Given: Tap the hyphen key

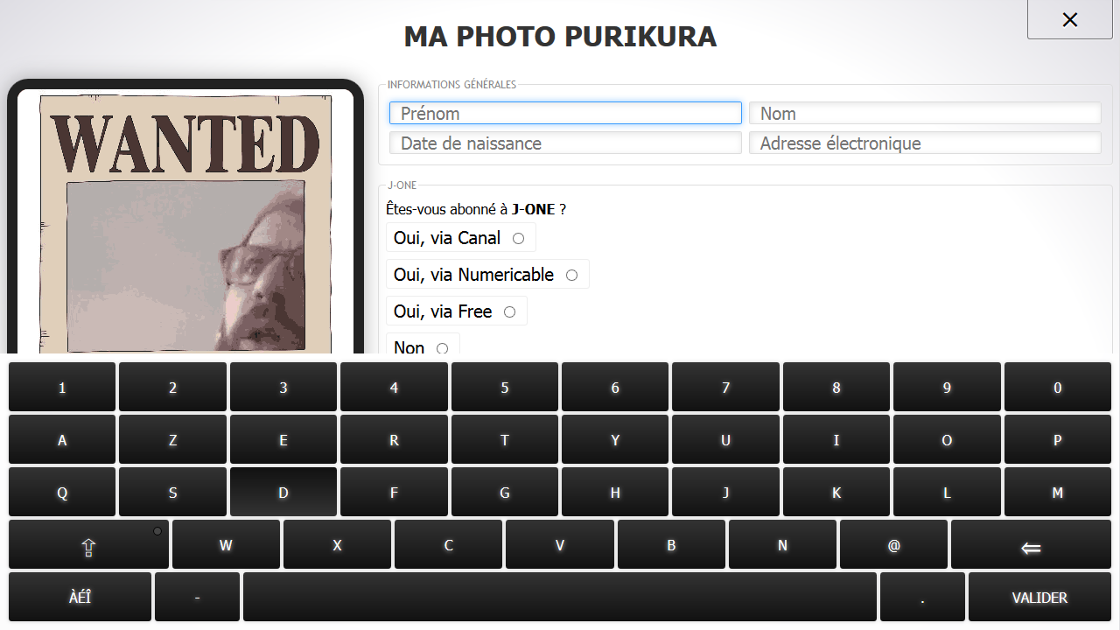Looking at the screenshot, I should (197, 598).
